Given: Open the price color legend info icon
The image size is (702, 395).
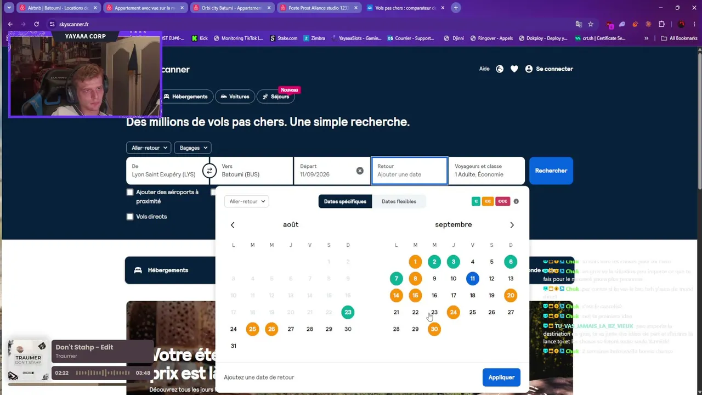Looking at the screenshot, I should tap(516, 201).
